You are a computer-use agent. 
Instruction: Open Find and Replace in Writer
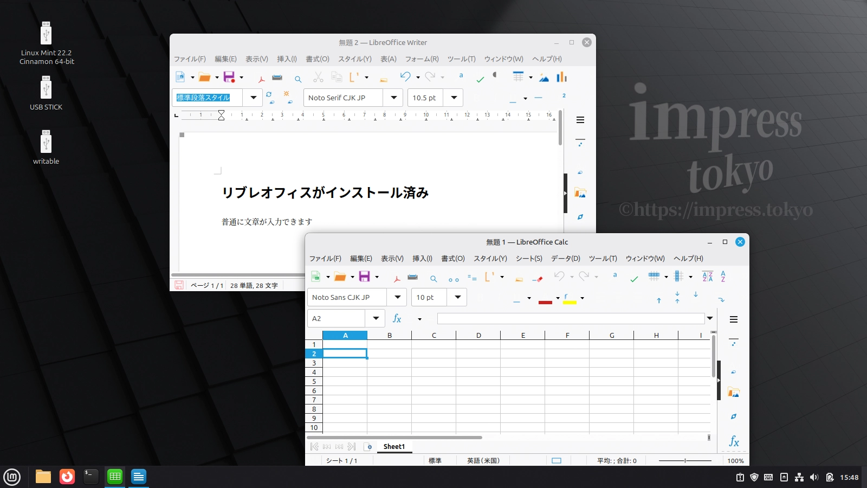pyautogui.click(x=461, y=76)
